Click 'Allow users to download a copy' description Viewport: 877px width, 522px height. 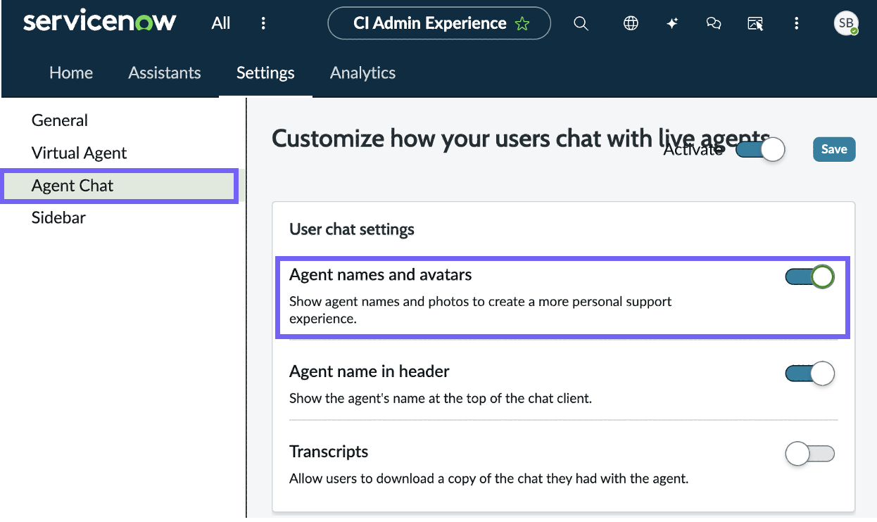(488, 479)
